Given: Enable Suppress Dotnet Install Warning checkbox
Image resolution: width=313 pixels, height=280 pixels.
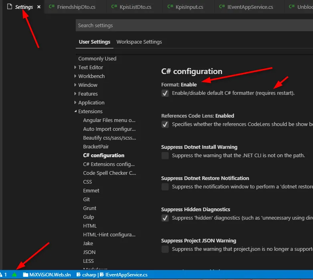Looking at the screenshot, I should pos(165,156).
